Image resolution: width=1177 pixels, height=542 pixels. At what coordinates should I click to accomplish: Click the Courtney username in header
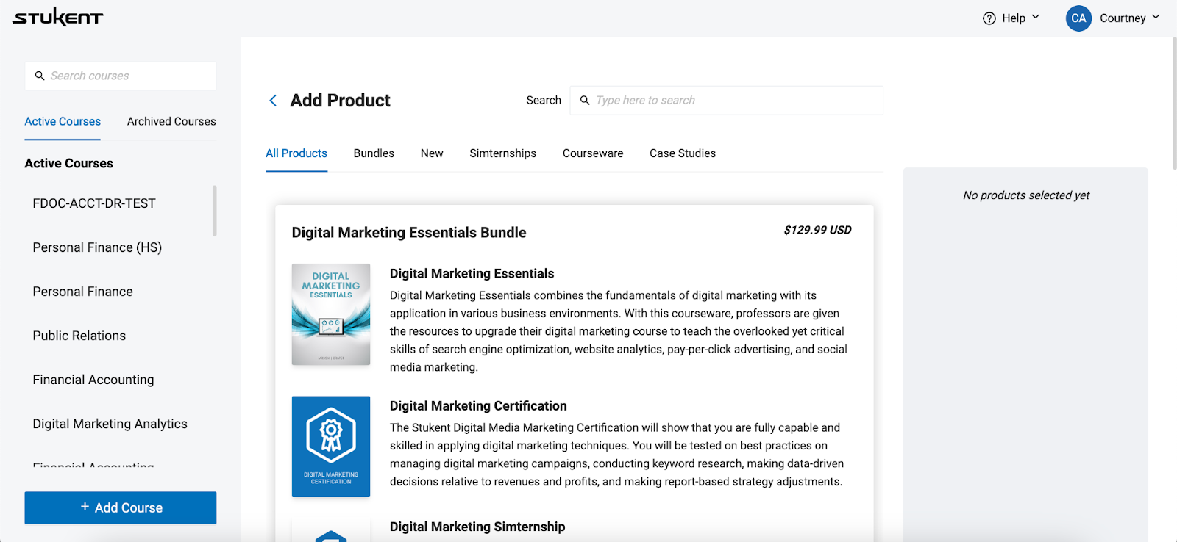[x=1123, y=18]
